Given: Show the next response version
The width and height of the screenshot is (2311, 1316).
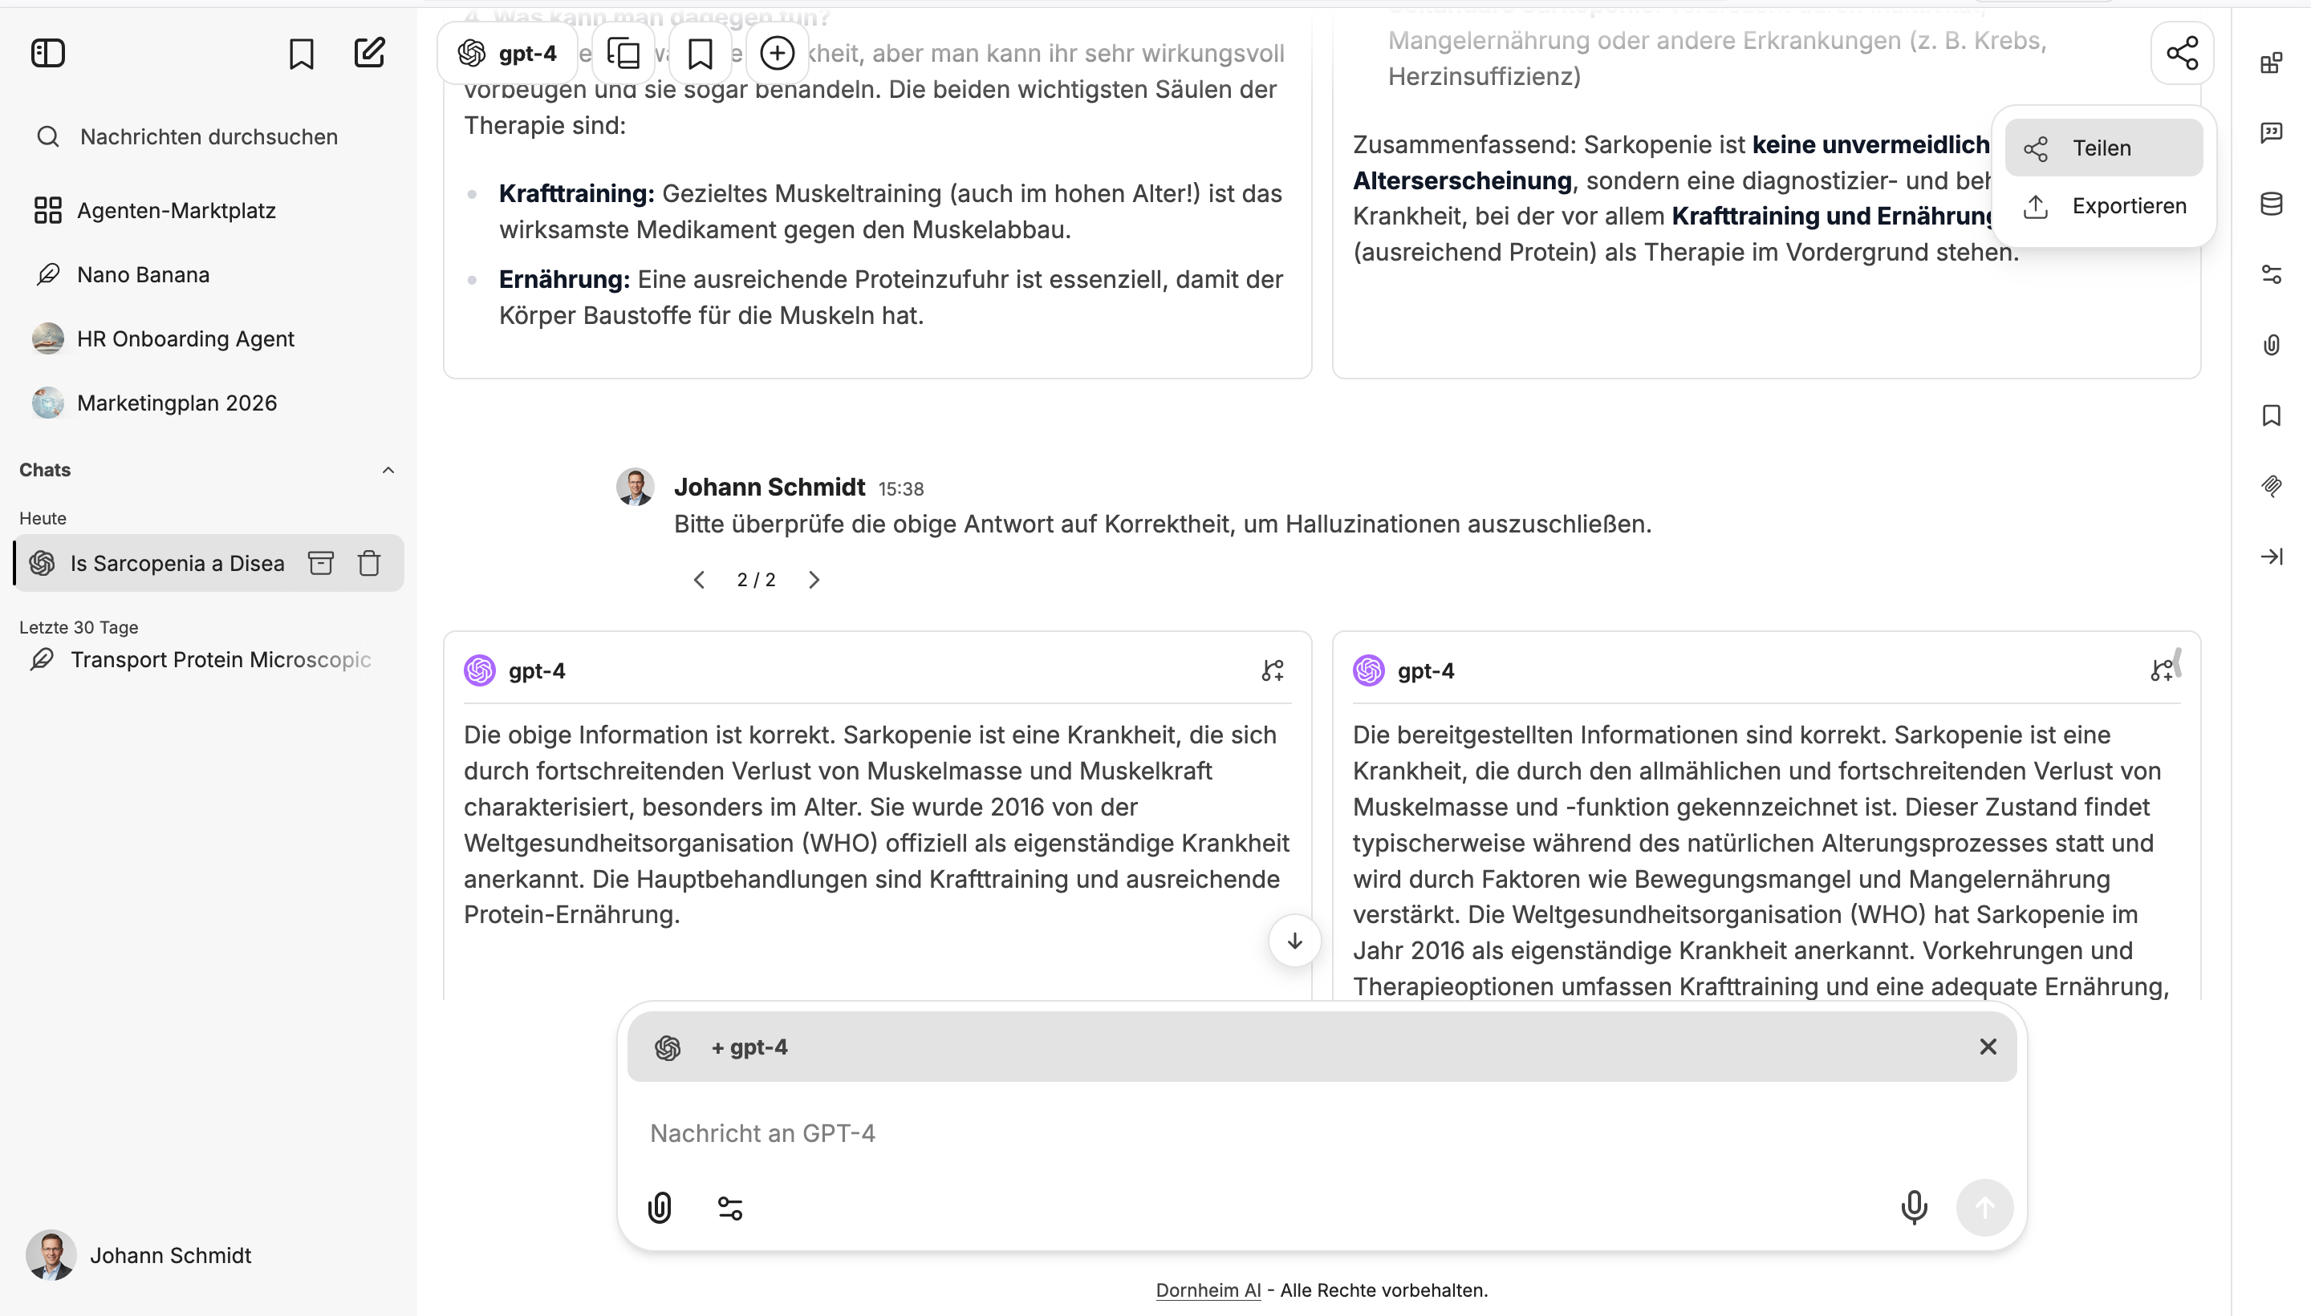Looking at the screenshot, I should click(x=814, y=579).
